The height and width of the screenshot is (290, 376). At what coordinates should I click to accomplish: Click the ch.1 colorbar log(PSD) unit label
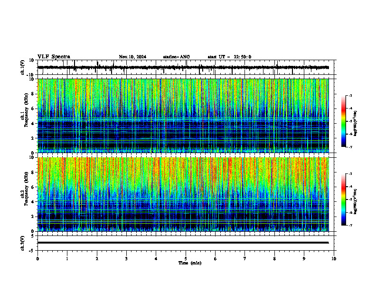pos(356,124)
